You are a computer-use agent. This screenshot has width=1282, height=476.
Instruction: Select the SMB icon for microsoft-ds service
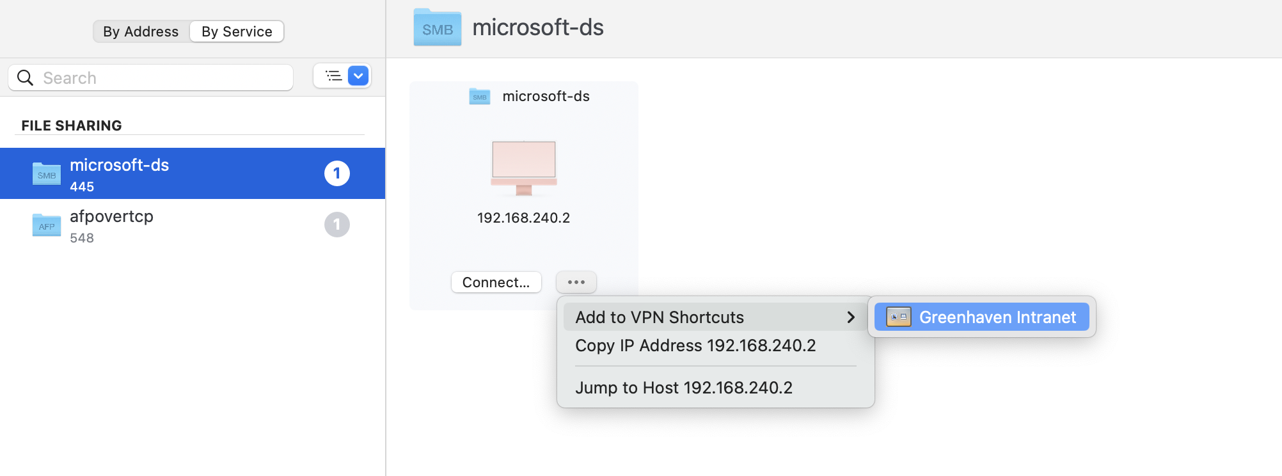pyautogui.click(x=45, y=173)
